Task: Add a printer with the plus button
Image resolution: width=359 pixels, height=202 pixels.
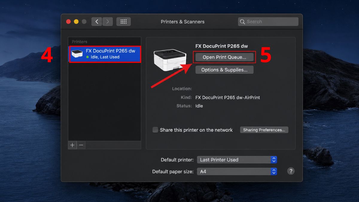Action: click(72, 145)
